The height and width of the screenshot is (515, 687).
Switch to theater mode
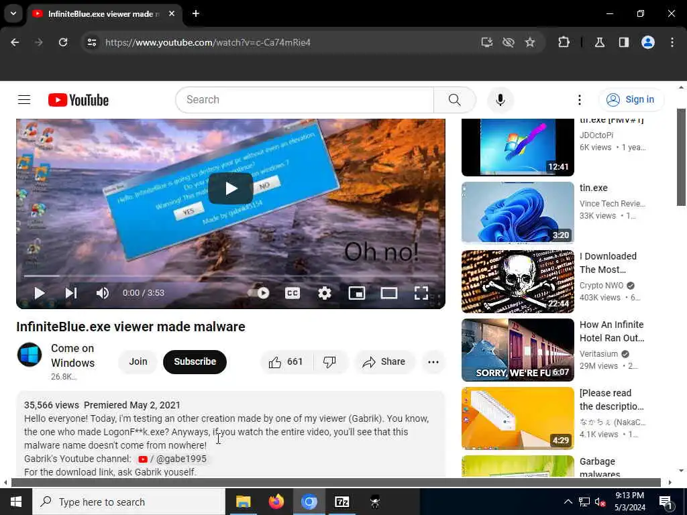388,293
